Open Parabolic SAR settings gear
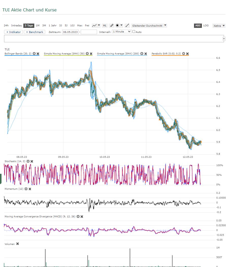Image resolution: width=226 pixels, height=267 pixels. pyautogui.click(x=184, y=54)
